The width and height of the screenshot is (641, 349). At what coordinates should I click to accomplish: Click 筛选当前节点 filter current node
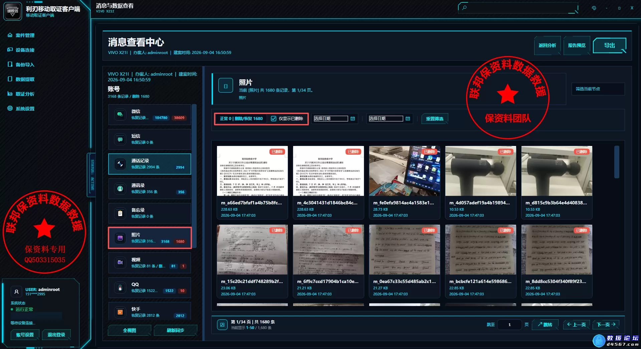[598, 89]
